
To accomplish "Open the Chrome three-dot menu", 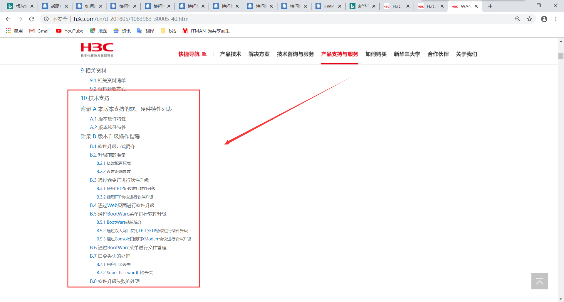I will [x=556, y=19].
